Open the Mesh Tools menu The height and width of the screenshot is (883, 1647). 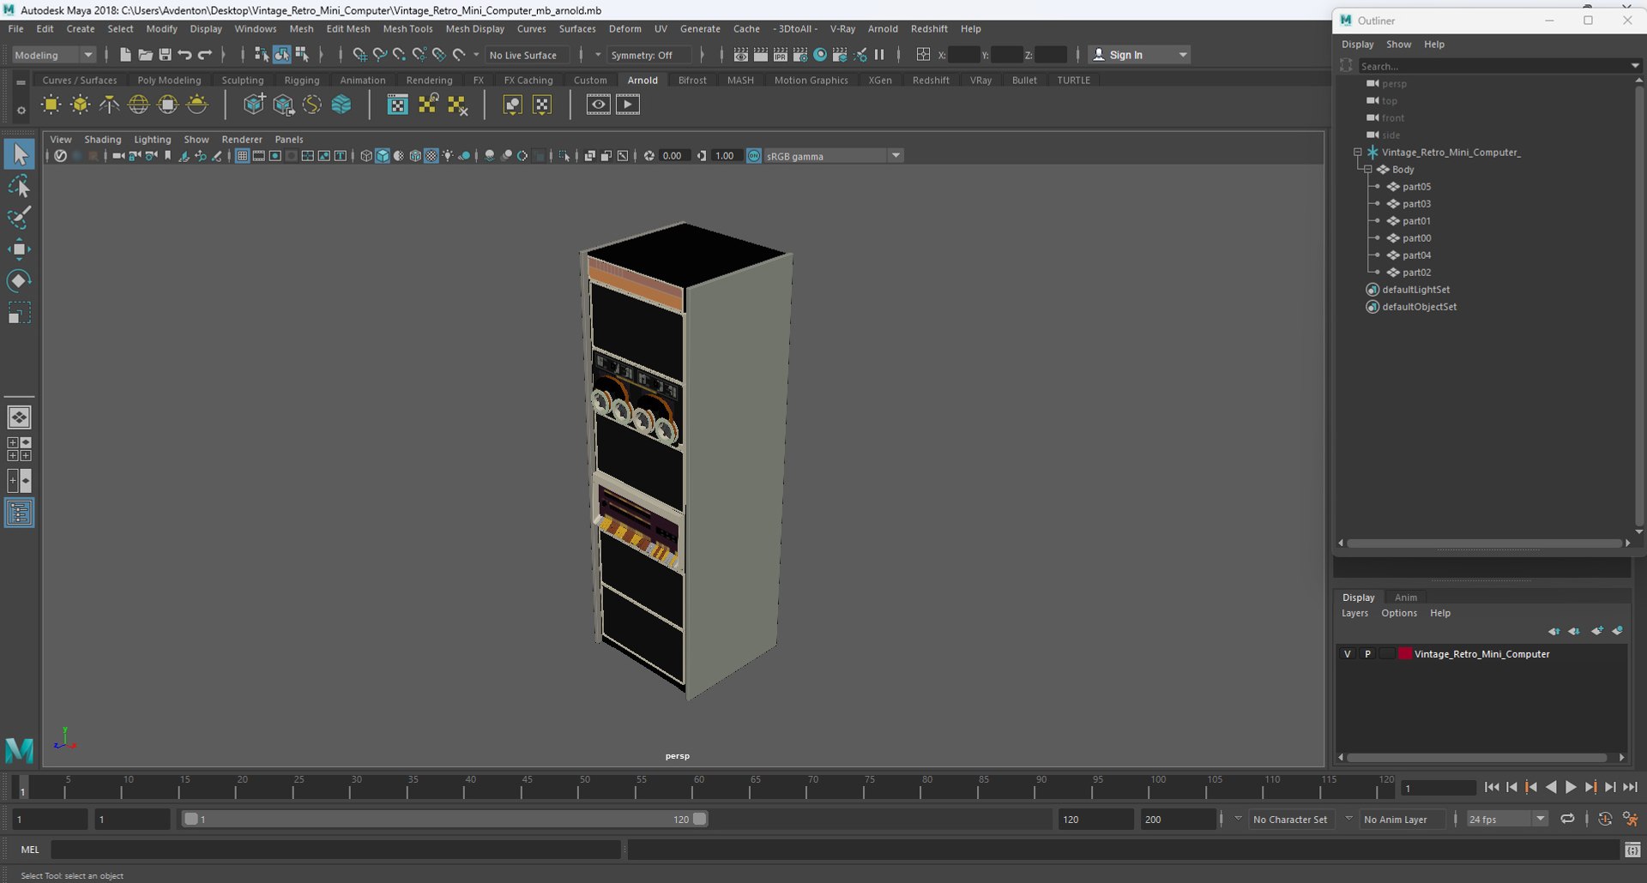pyautogui.click(x=407, y=29)
